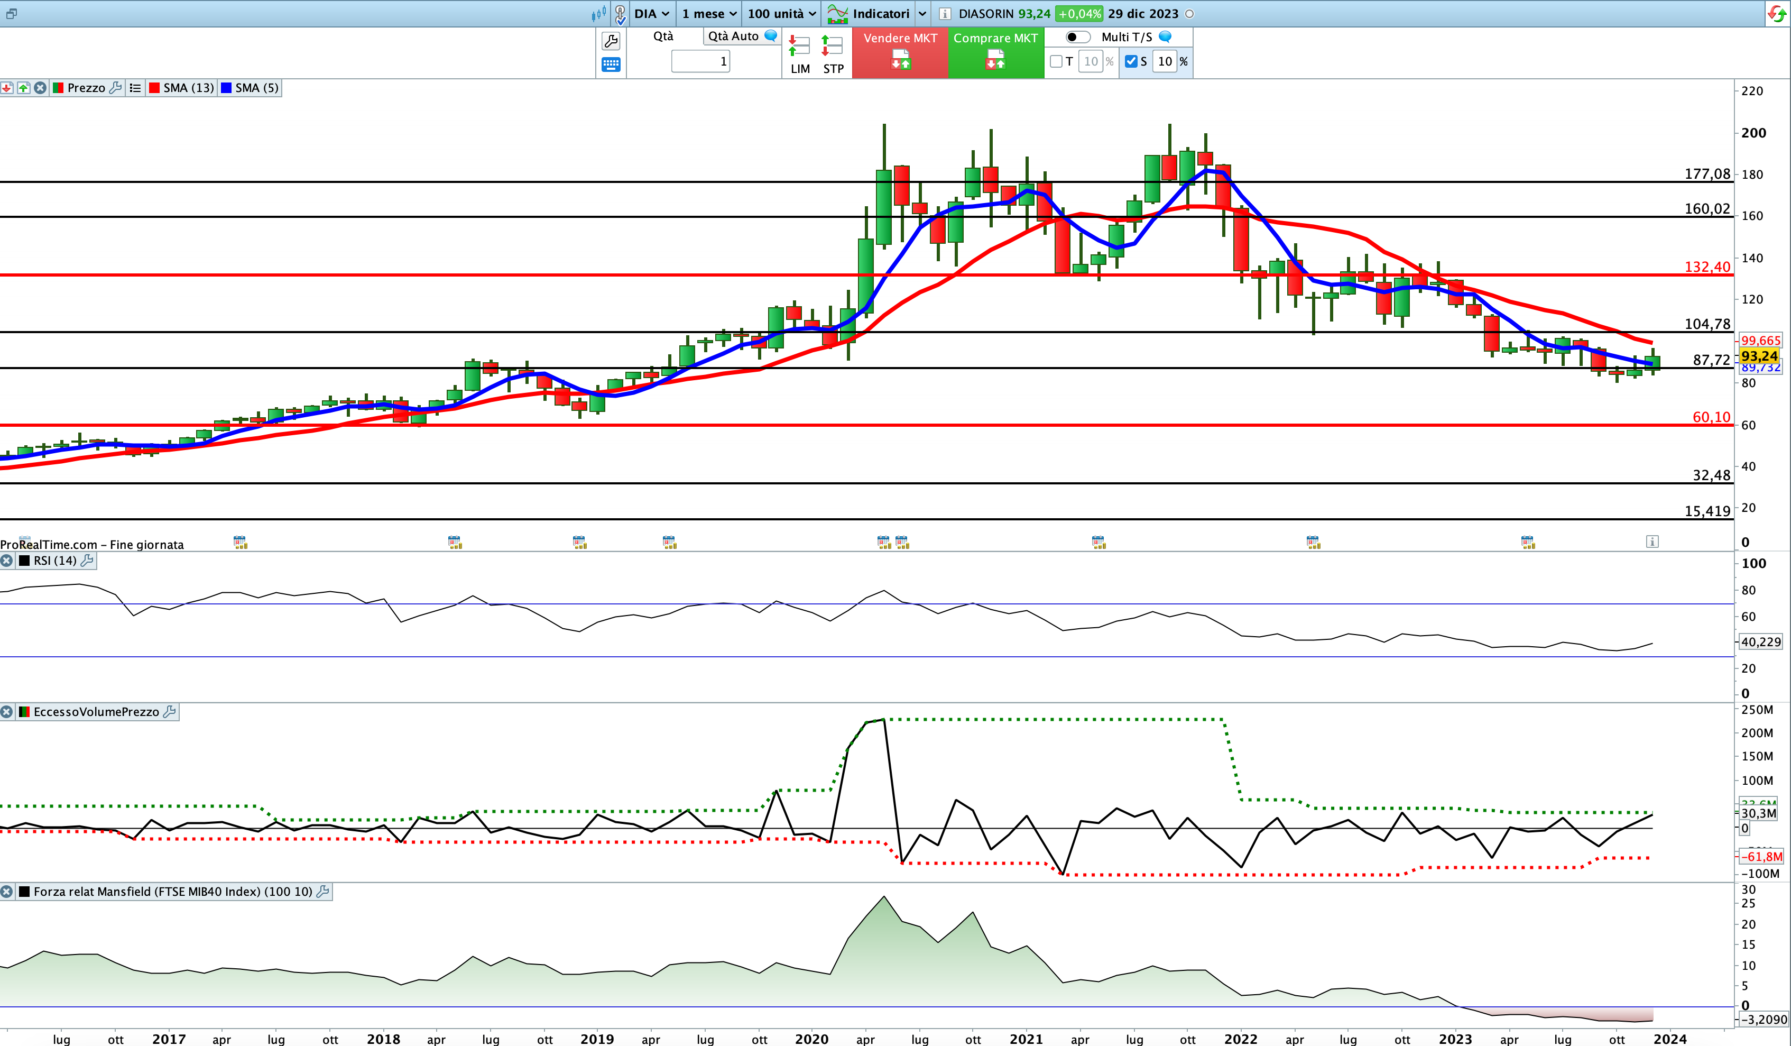
Task: Select the RSI (14) label
Action: pyautogui.click(x=55, y=561)
